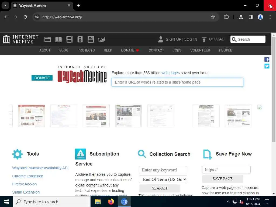
Task: Open the Chrome Extension link
Action: (x=28, y=176)
